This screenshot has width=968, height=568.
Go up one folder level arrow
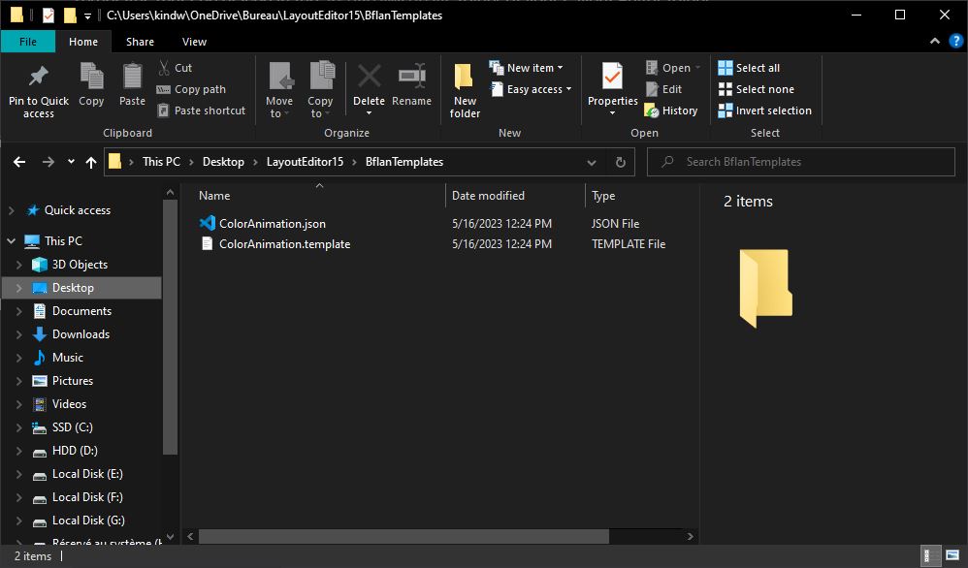coord(91,162)
